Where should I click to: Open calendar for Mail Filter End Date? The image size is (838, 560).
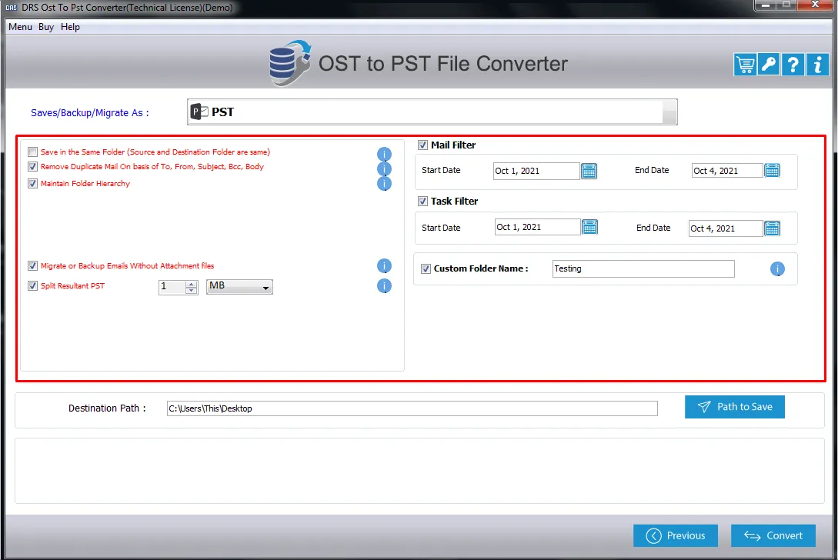click(x=773, y=171)
